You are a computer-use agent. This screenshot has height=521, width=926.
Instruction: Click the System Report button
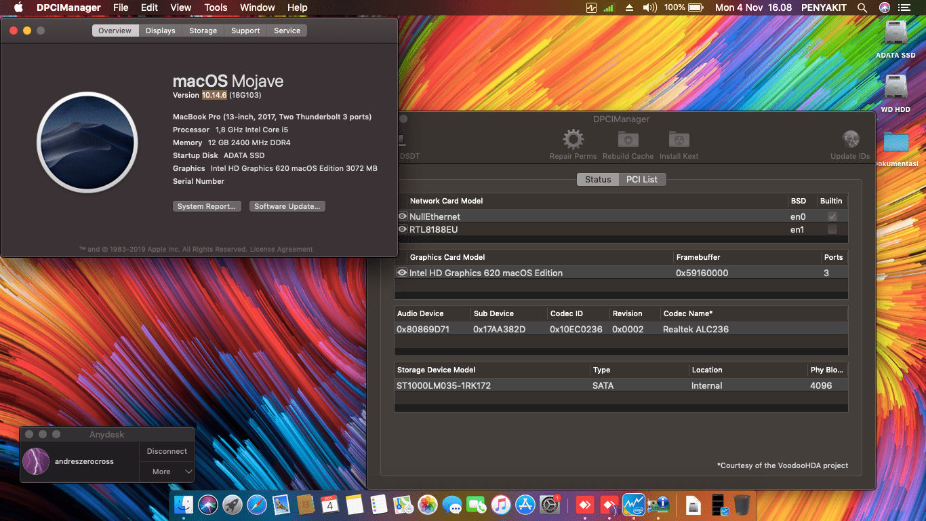(207, 206)
